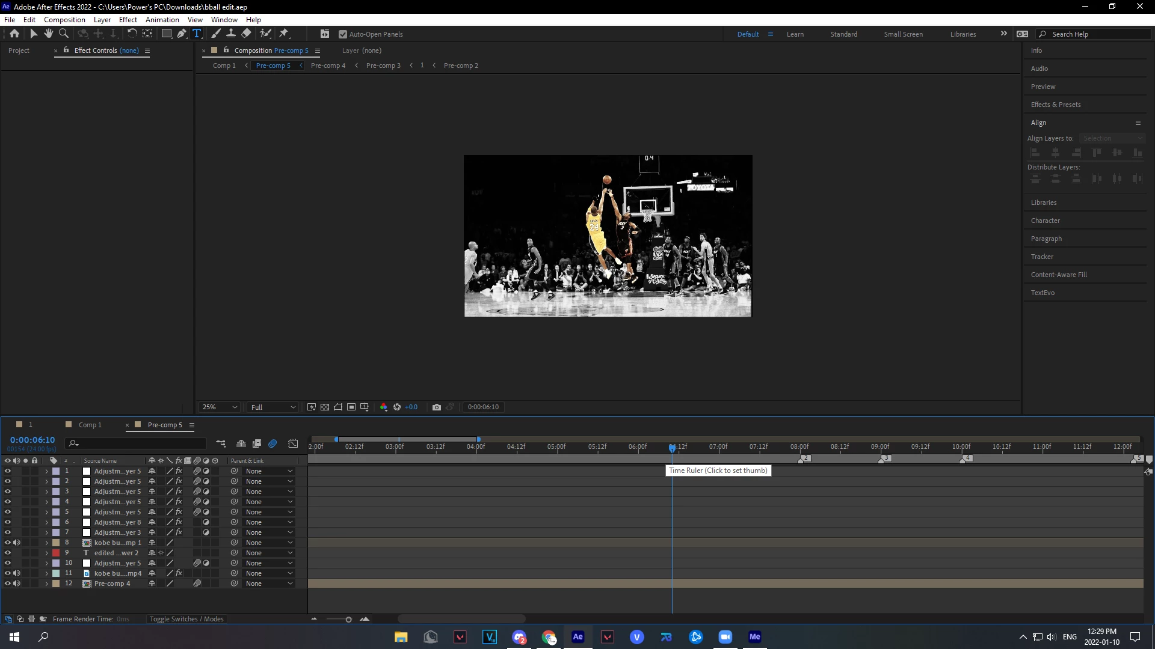The width and height of the screenshot is (1155, 649).
Task: Uncheck Auto-Open Panels checkbox
Action: coord(343,34)
